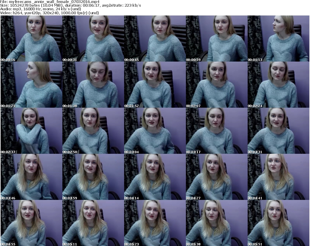Select the frame marked 00:04:14
Viewport: 310px width, 246px height.
click(155, 177)
